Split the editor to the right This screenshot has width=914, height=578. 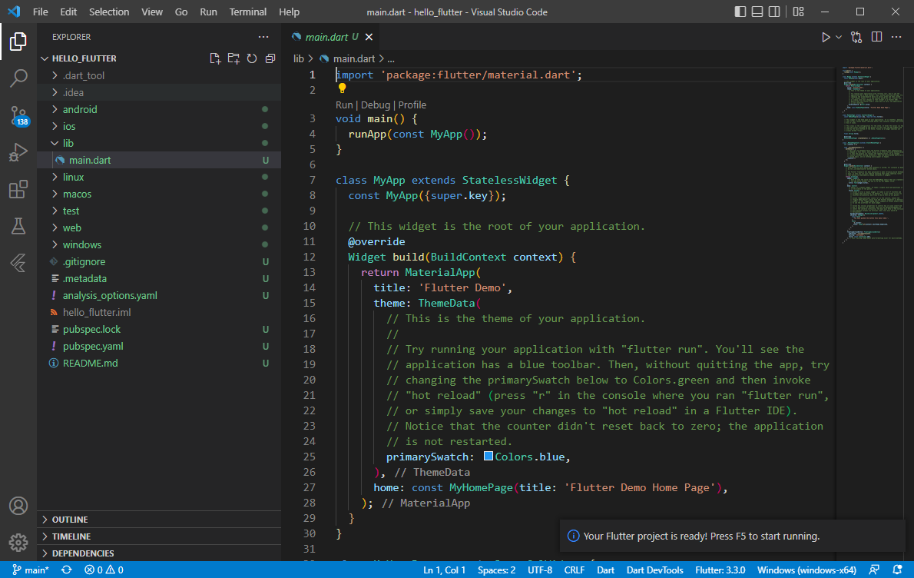(876, 37)
